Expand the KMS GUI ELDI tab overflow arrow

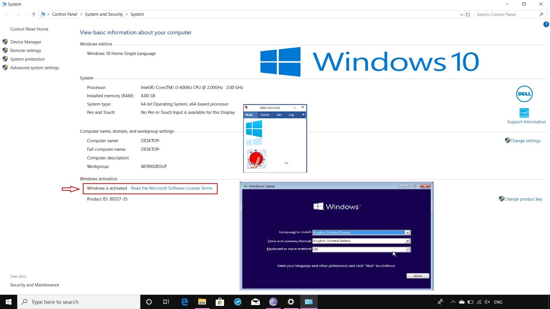303,115
